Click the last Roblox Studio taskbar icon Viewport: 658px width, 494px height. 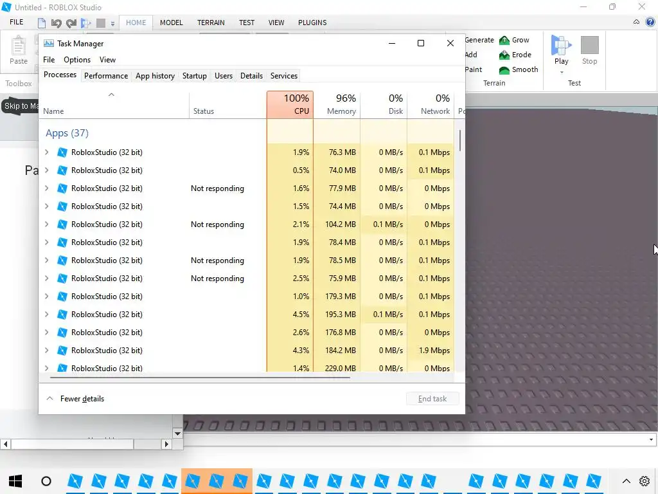tap(594, 481)
